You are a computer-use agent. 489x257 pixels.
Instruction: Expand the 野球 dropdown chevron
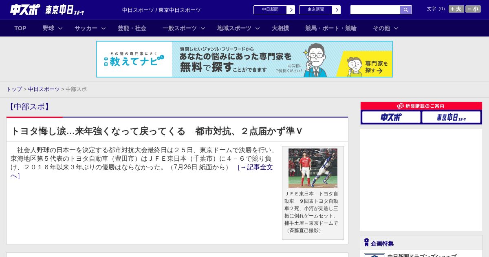point(60,29)
